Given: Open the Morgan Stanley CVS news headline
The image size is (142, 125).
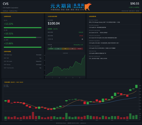Looking at the screenshot, I should [104, 22].
